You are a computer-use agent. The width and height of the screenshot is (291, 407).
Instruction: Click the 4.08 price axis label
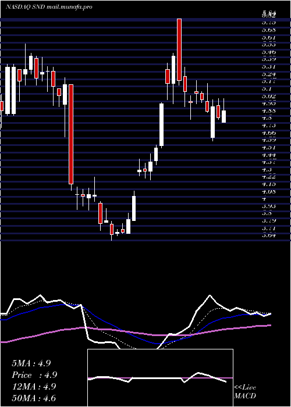(x=269, y=191)
